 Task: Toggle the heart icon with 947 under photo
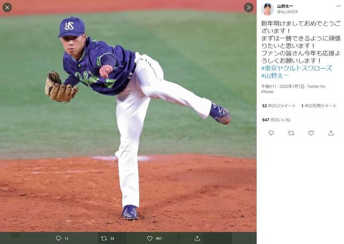coord(150,238)
